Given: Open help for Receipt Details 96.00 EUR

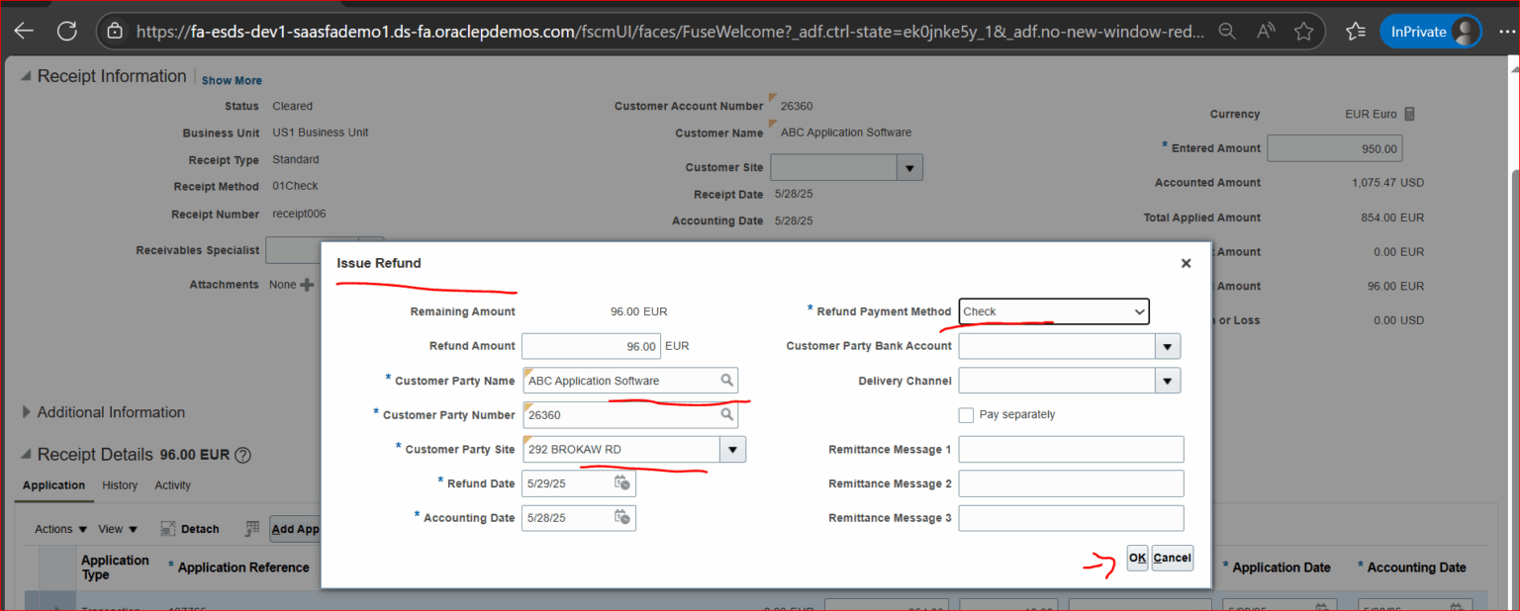Looking at the screenshot, I should 240,455.
